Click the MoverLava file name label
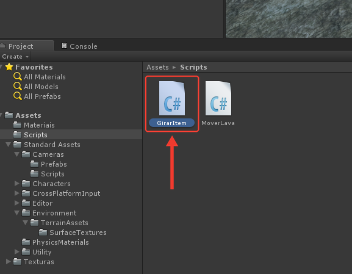The height and width of the screenshot is (274, 352). (x=218, y=123)
